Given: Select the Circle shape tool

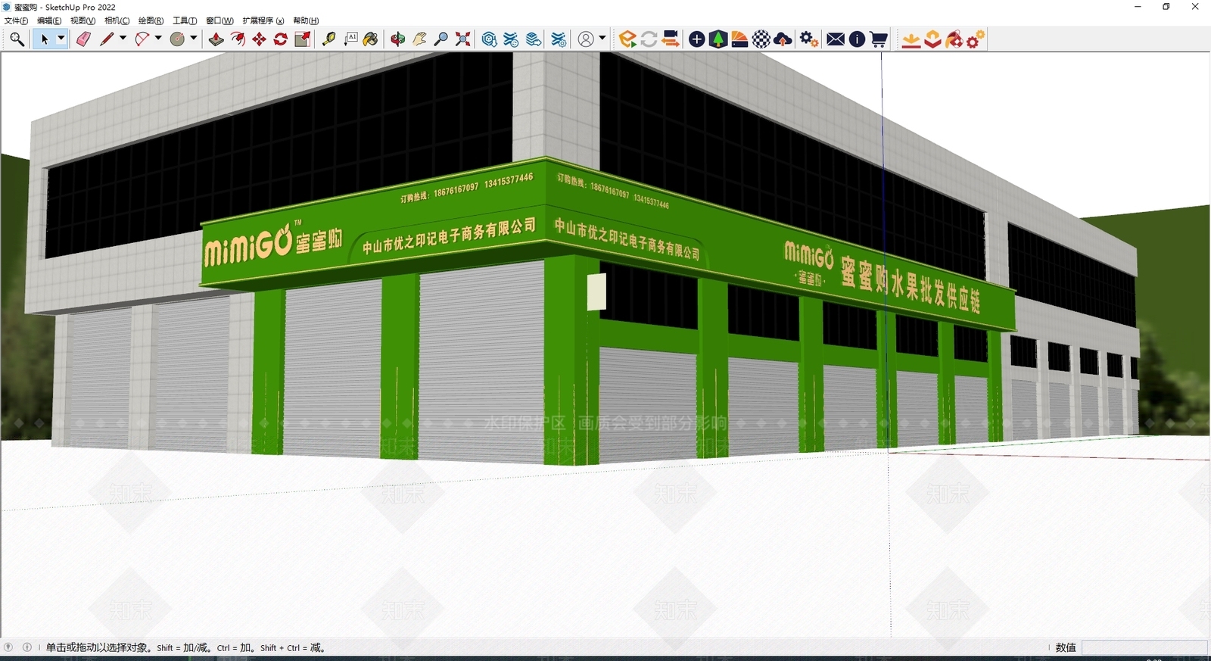Looking at the screenshot, I should click(x=178, y=39).
